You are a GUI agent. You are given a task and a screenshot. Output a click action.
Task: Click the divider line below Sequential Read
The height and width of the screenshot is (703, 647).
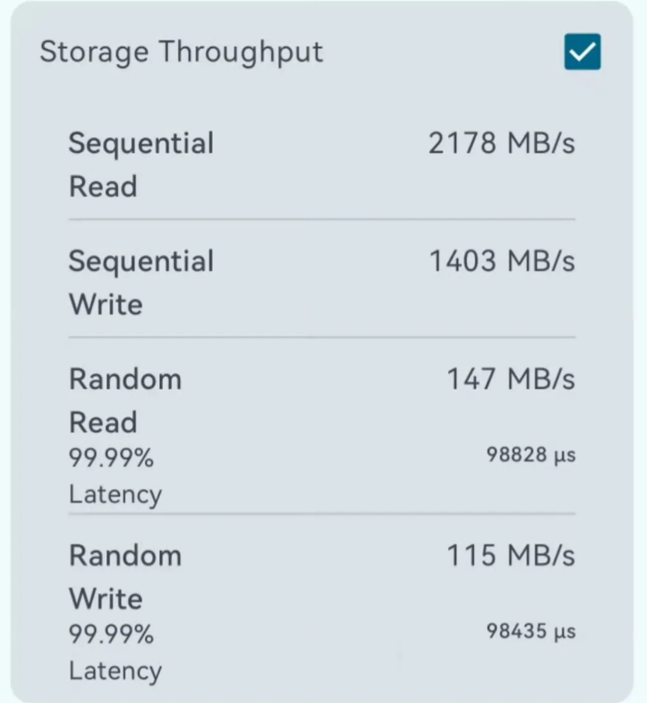[x=322, y=220]
